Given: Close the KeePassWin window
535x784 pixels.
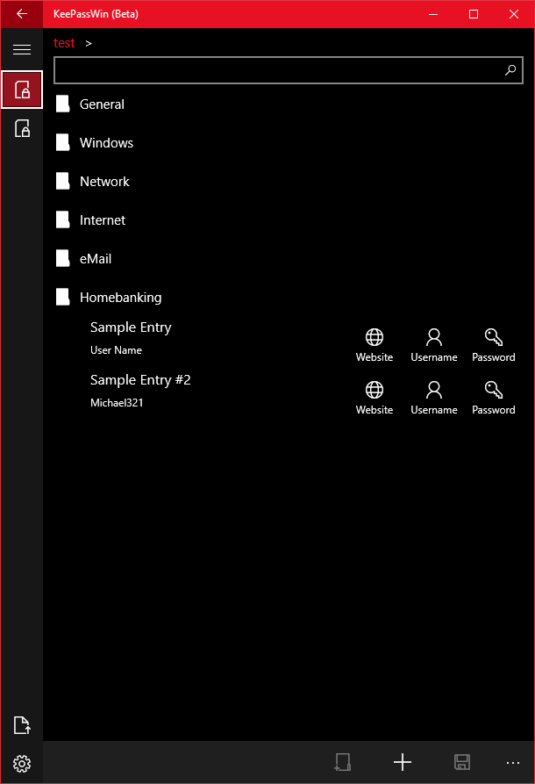Looking at the screenshot, I should tap(514, 14).
